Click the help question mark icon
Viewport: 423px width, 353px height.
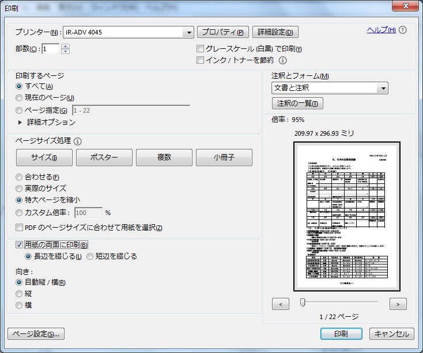pyautogui.click(x=403, y=30)
